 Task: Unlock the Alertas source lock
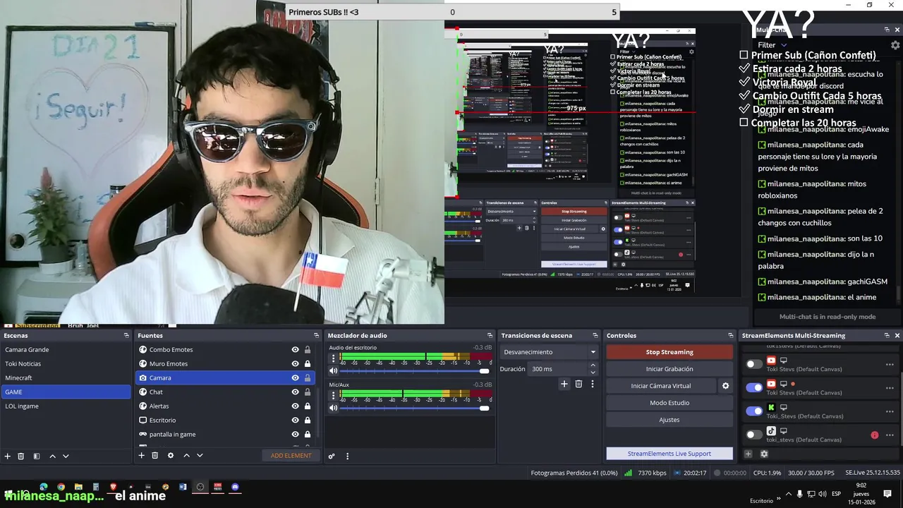pos(308,406)
